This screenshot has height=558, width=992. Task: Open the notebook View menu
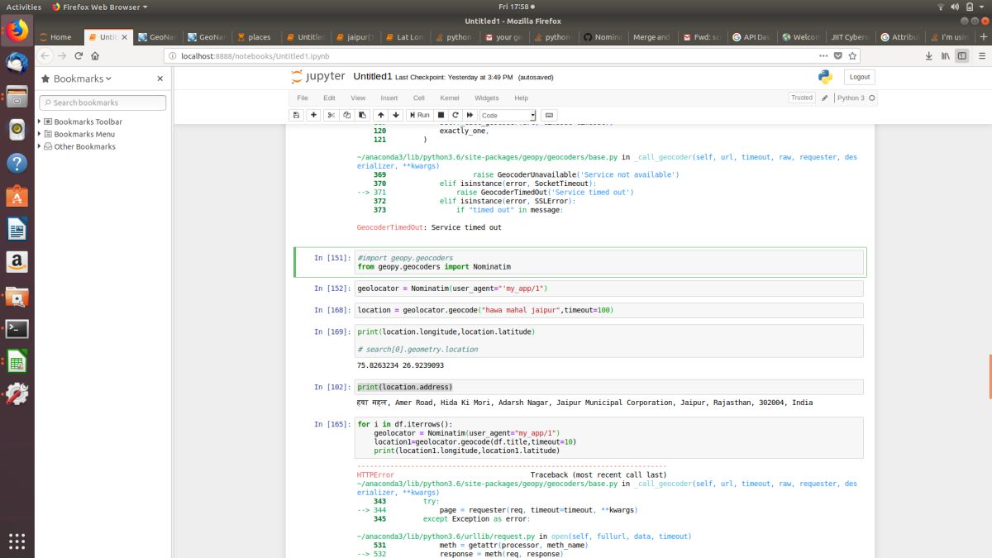pyautogui.click(x=357, y=98)
